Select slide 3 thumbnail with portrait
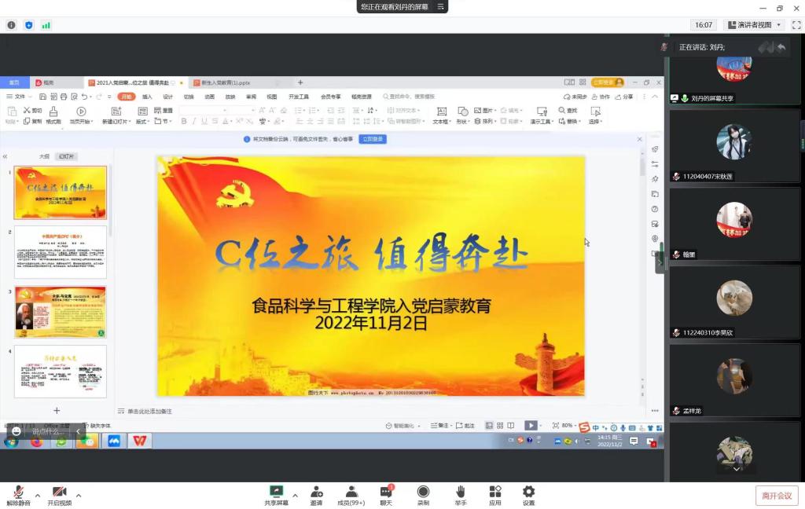805x509 pixels. [x=61, y=312]
